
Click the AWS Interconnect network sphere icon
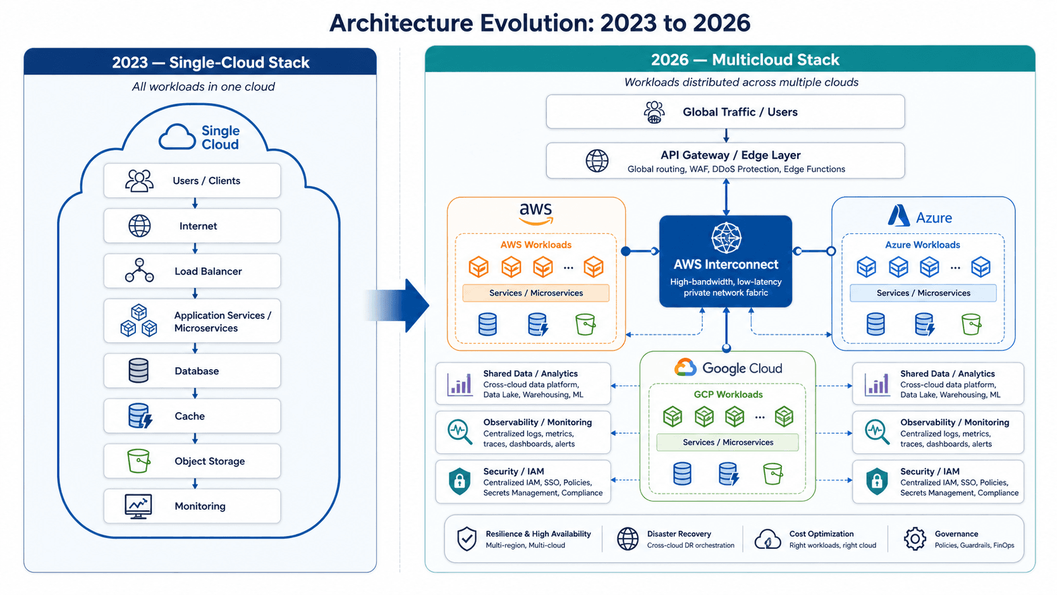(726, 238)
